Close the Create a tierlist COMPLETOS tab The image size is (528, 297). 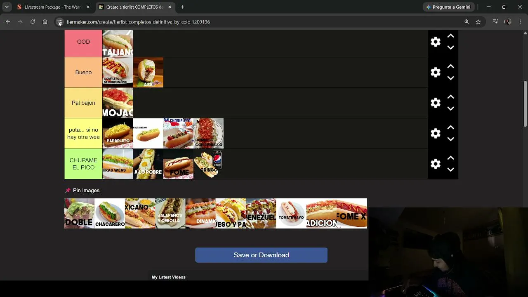point(170,7)
